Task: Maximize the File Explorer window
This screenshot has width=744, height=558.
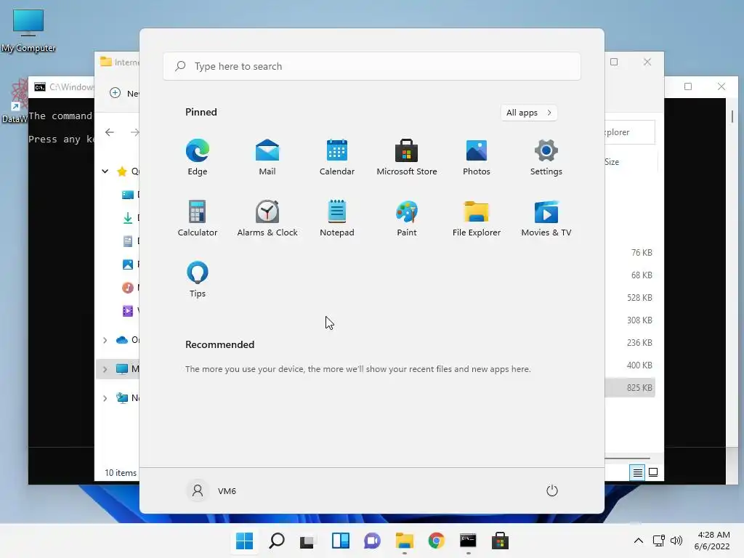Action: tap(614, 62)
